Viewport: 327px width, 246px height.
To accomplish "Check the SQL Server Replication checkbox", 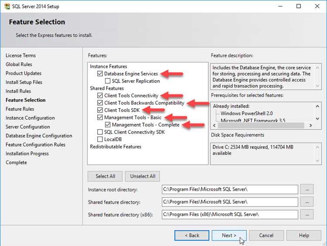I will pos(108,81).
